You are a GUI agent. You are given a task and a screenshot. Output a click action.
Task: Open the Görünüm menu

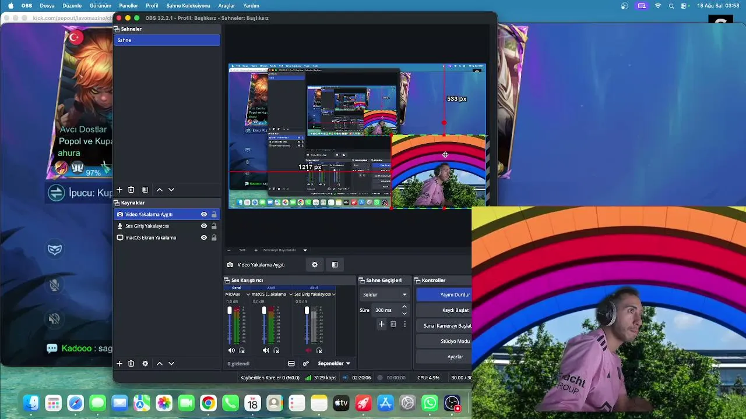click(100, 6)
